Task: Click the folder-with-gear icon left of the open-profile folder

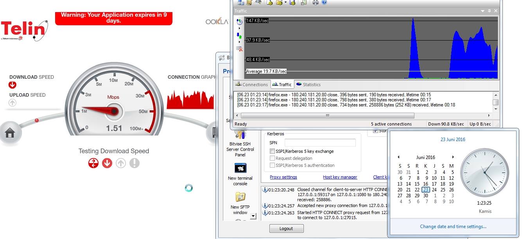Action: click(270, 2)
